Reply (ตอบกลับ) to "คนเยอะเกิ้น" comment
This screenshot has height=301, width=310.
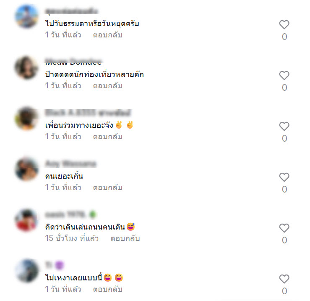(x=108, y=187)
